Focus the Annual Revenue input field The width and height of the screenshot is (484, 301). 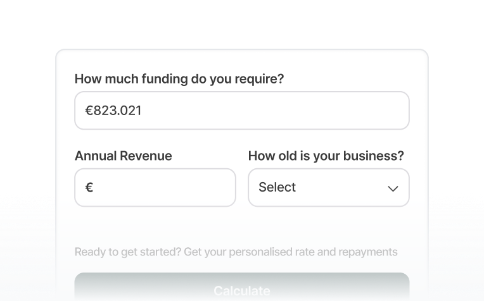coord(155,187)
